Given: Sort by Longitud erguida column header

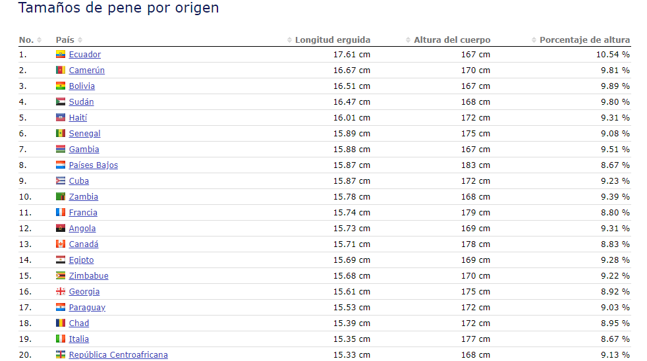Looking at the screenshot, I should pyautogui.click(x=332, y=40).
